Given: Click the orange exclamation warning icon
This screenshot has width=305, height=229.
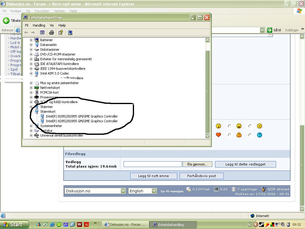Looking at the screenshot, I should click(239, 135).
